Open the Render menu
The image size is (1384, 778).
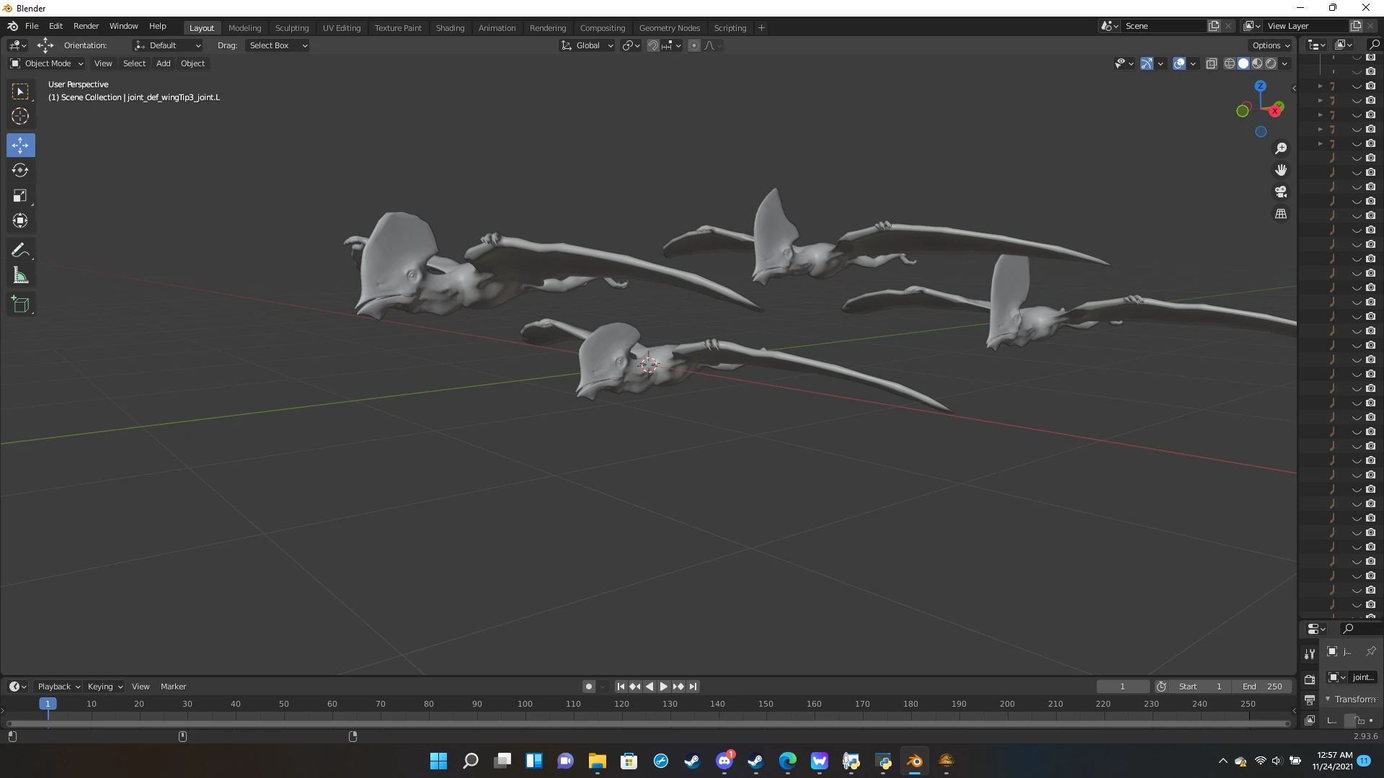click(86, 26)
